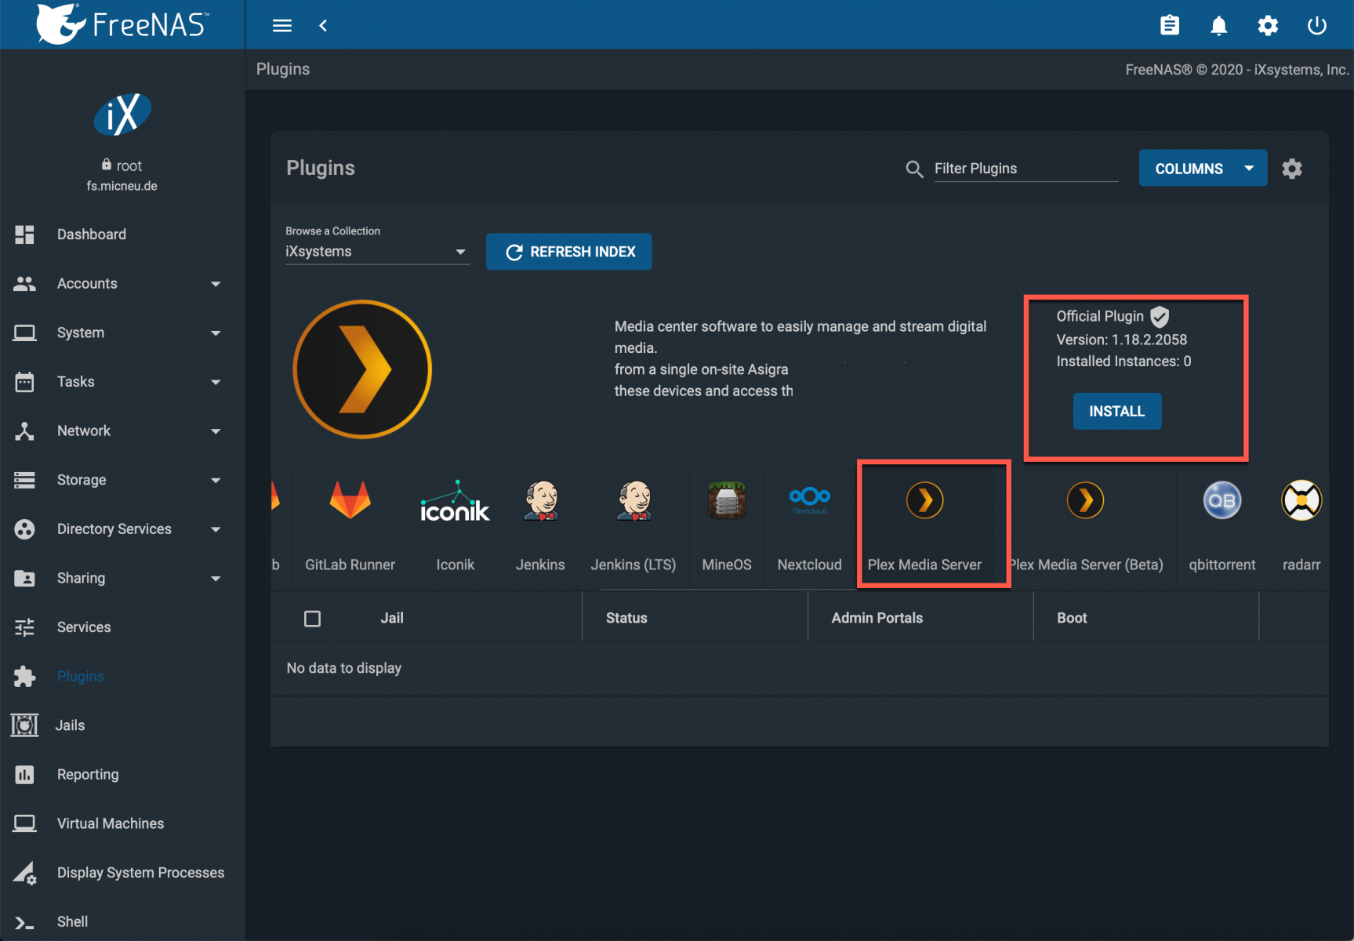Screen dimensions: 1354x941
Task: Click the FreeNAS logo
Action: click(x=122, y=24)
